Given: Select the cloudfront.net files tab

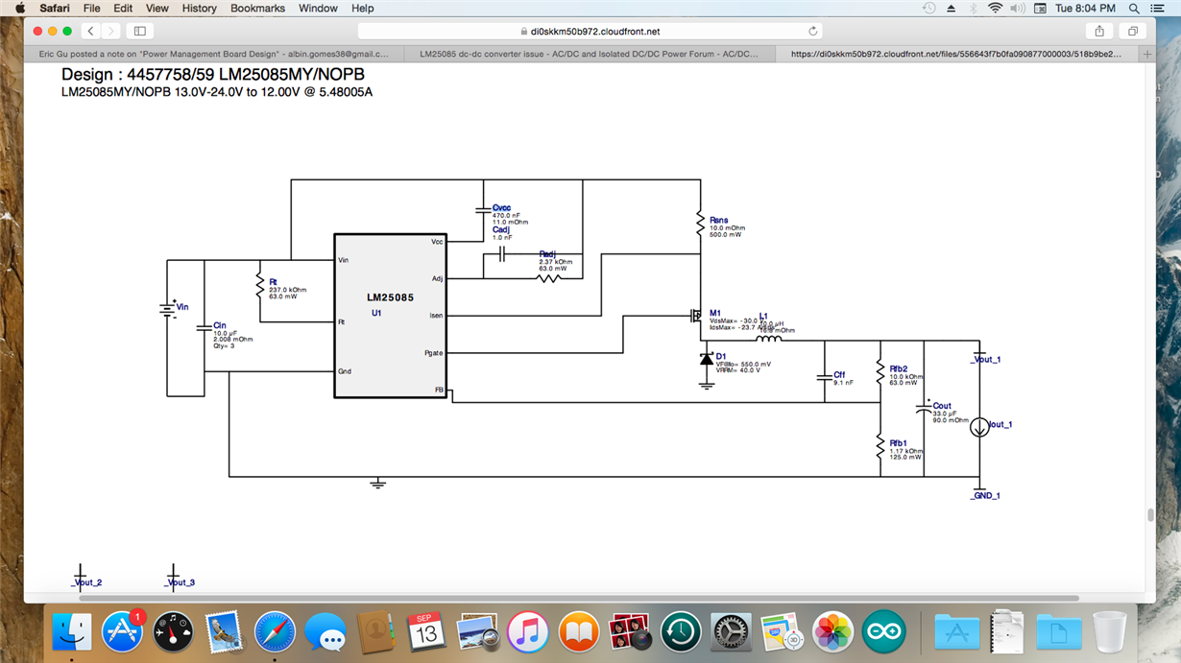Looking at the screenshot, I should point(955,55).
